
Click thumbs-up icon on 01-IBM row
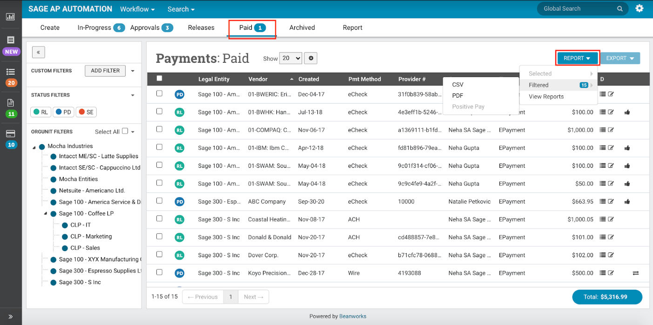[x=627, y=148]
